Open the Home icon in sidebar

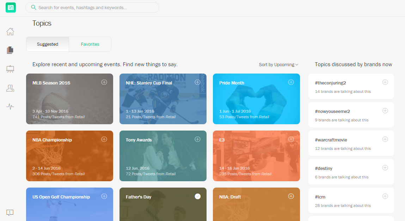(10, 31)
